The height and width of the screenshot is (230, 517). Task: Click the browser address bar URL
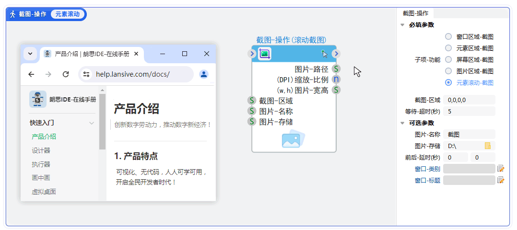[132, 74]
